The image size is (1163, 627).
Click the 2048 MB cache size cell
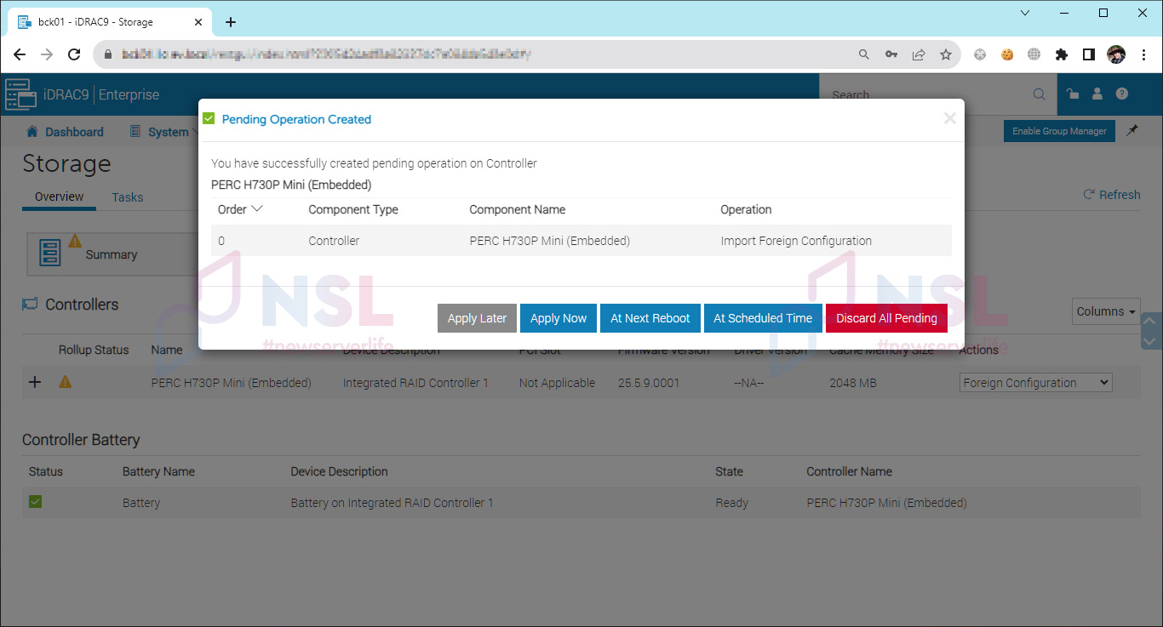(x=853, y=383)
